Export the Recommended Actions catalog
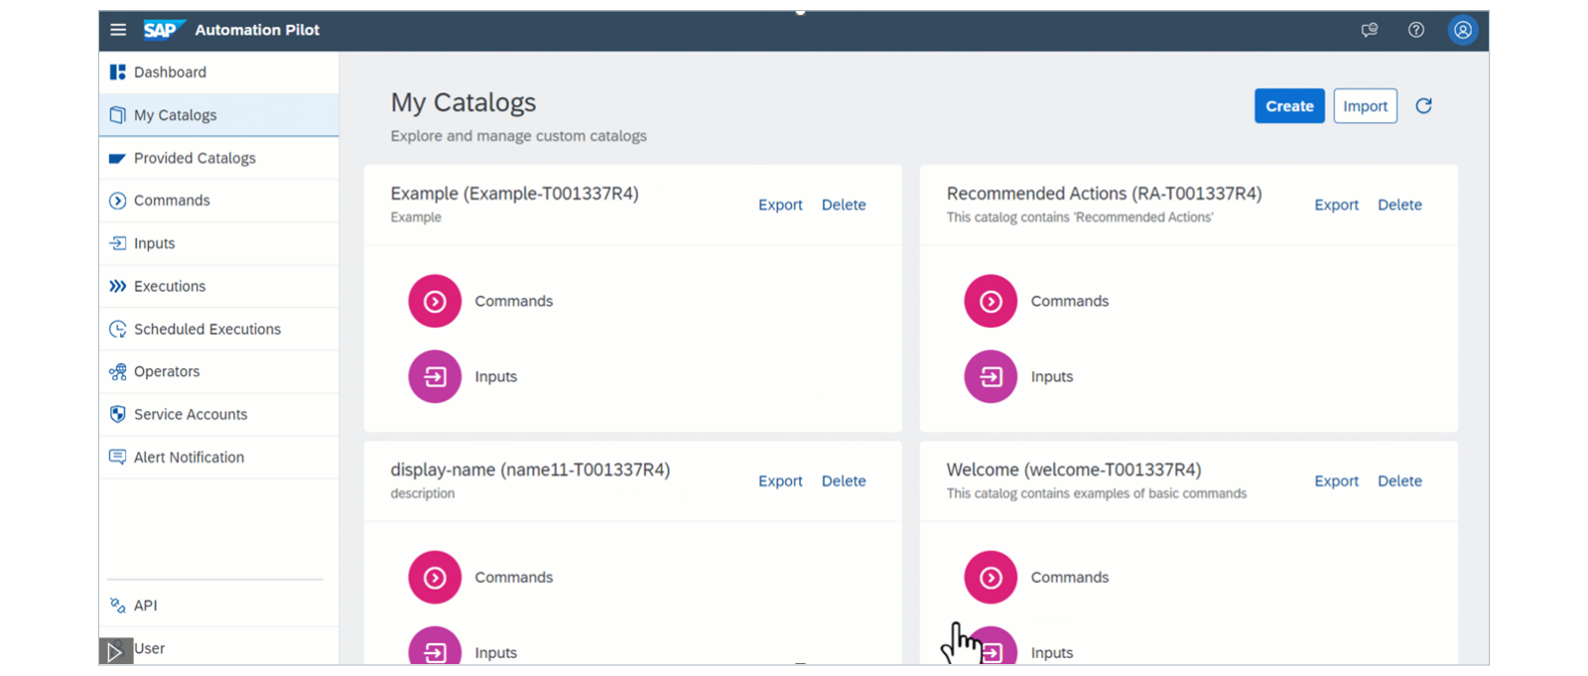Viewport: 1588px width, 676px height. tap(1336, 204)
